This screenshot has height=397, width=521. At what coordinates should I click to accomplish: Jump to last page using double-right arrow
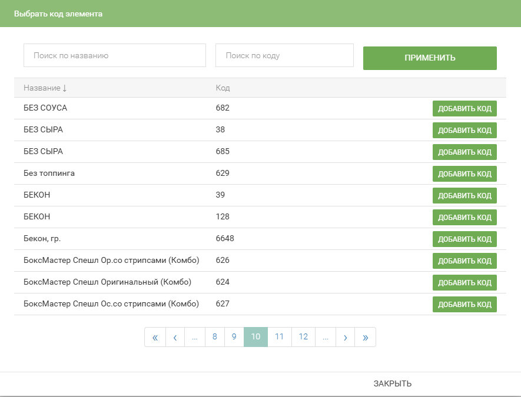(365, 337)
